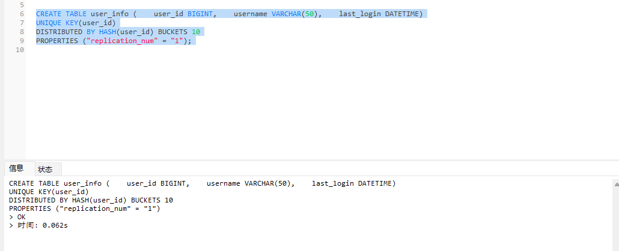Click line number 9 in the gutter

pos(22,41)
